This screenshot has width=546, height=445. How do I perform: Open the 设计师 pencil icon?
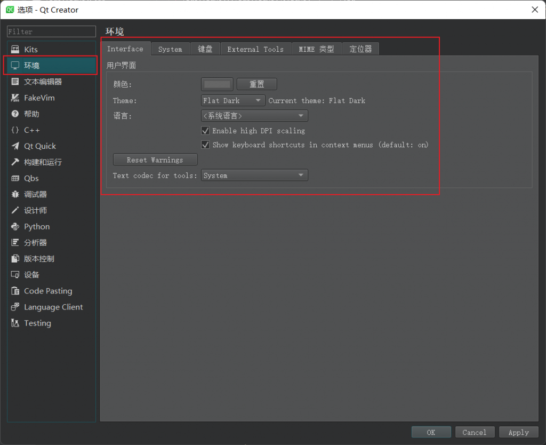[x=15, y=210]
